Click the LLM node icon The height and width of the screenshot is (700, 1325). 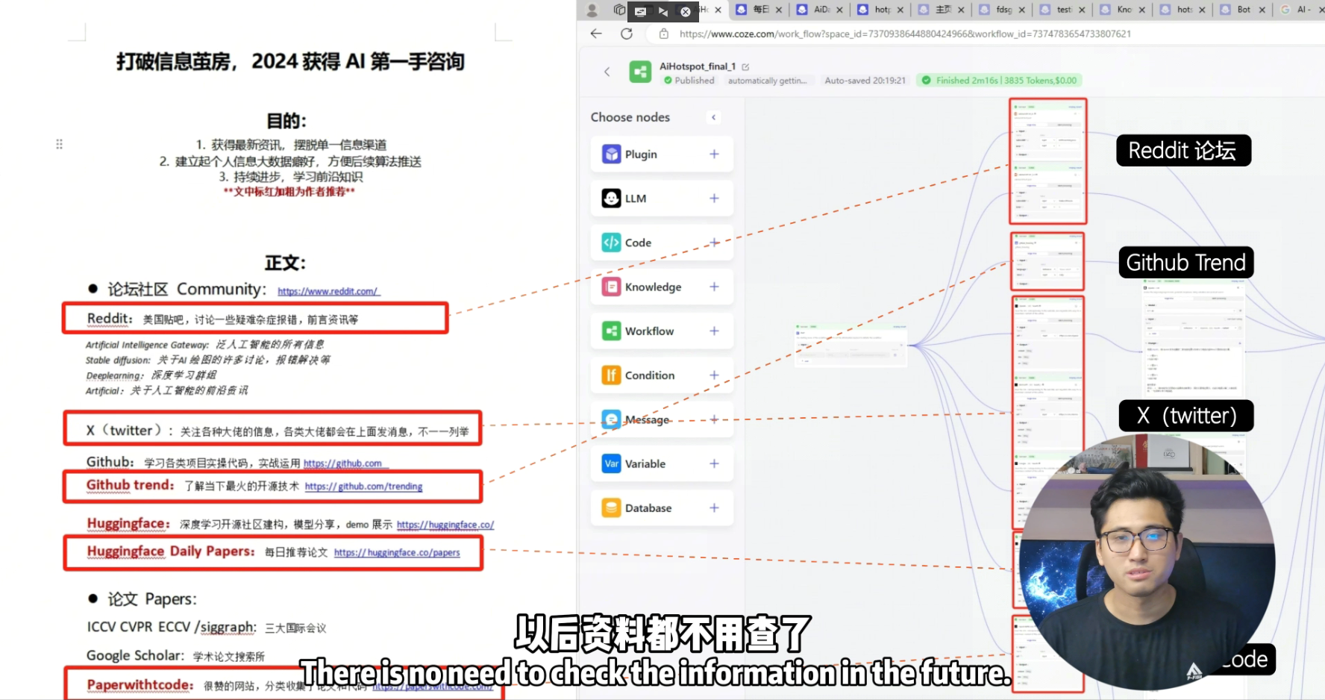(611, 198)
